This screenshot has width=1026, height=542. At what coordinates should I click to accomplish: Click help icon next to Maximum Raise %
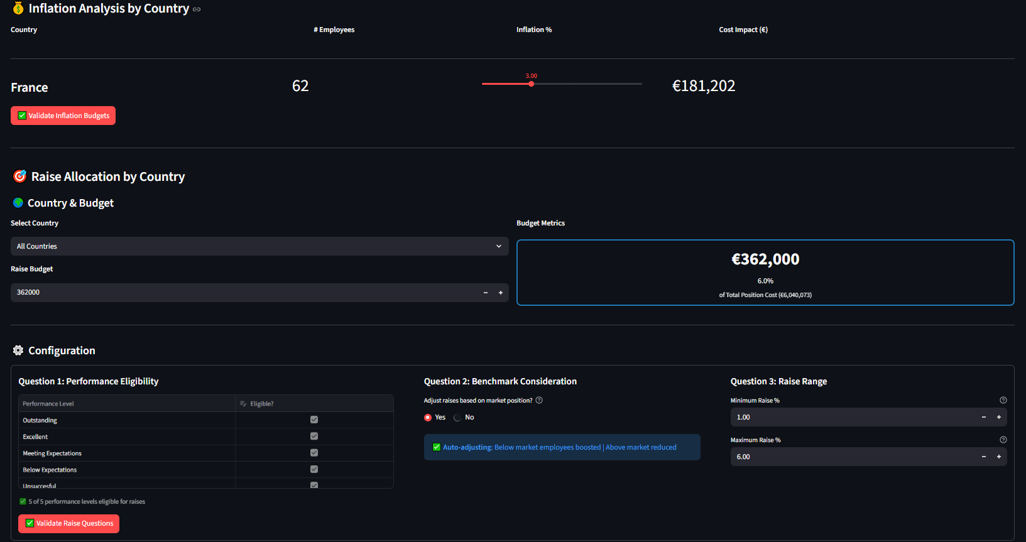pyautogui.click(x=1003, y=440)
